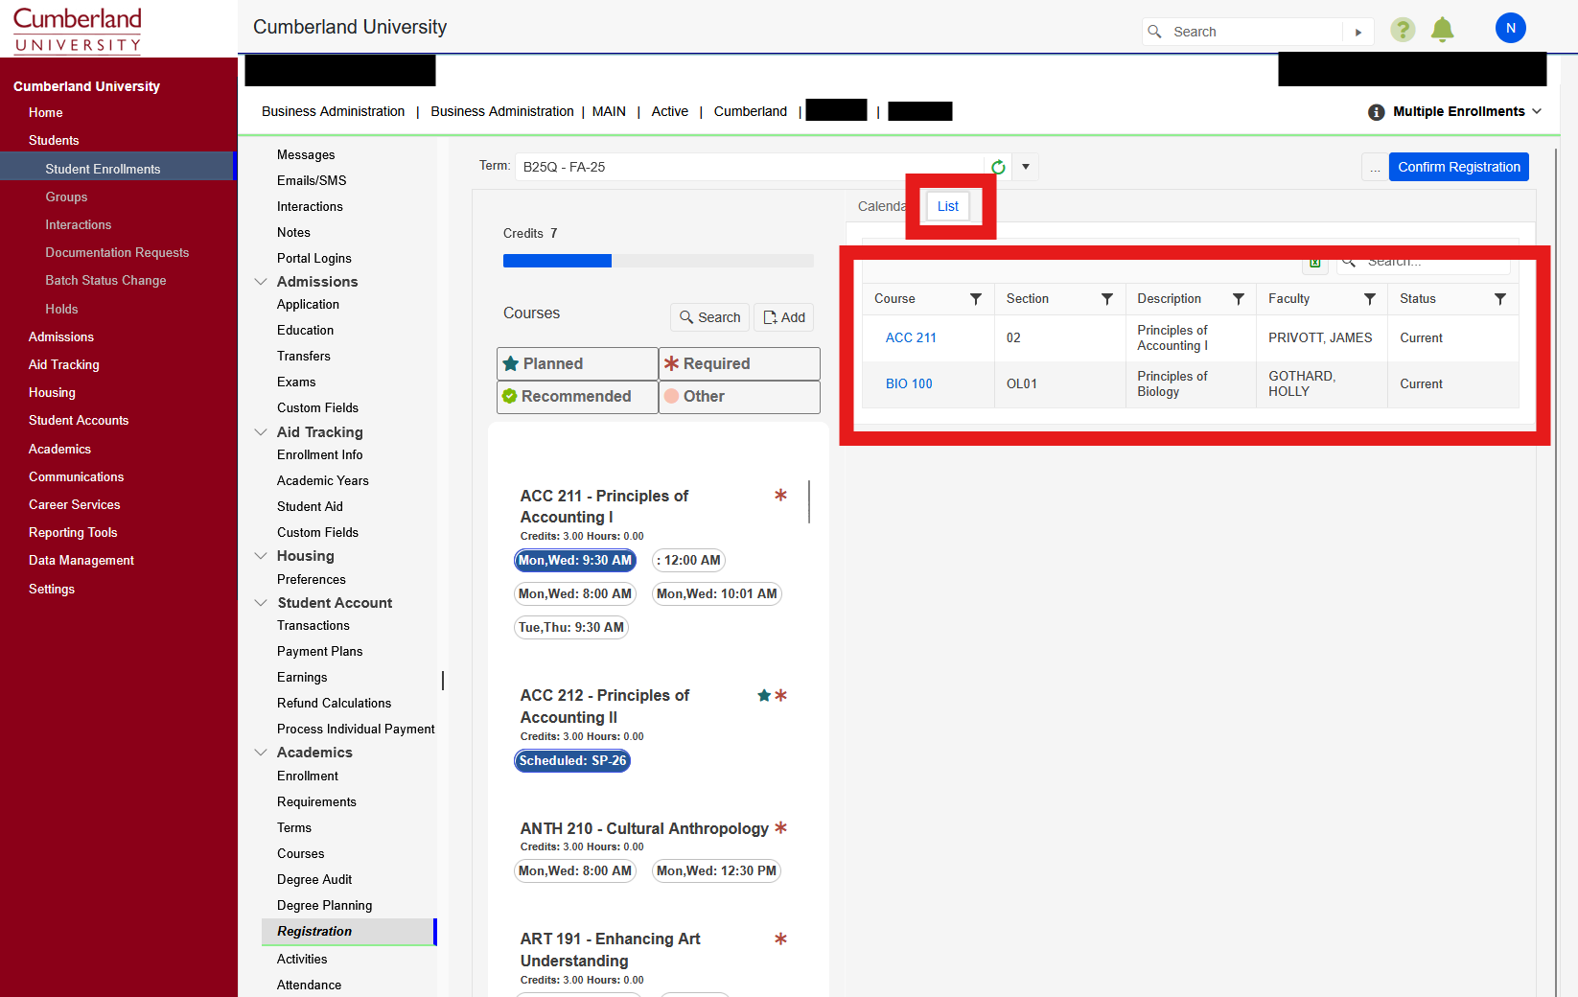Collapse the Housing section
The image size is (1578, 997).
click(x=261, y=556)
